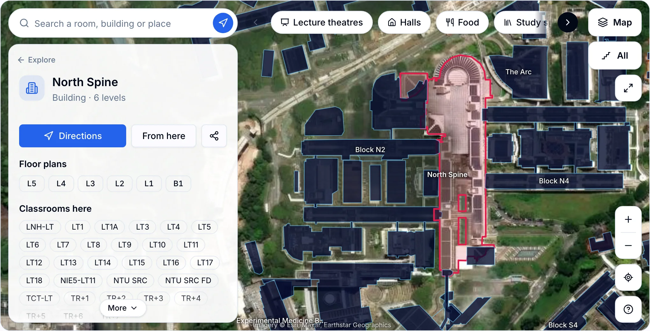The image size is (650, 331).
Task: Show floor plan L4
Action: click(61, 184)
